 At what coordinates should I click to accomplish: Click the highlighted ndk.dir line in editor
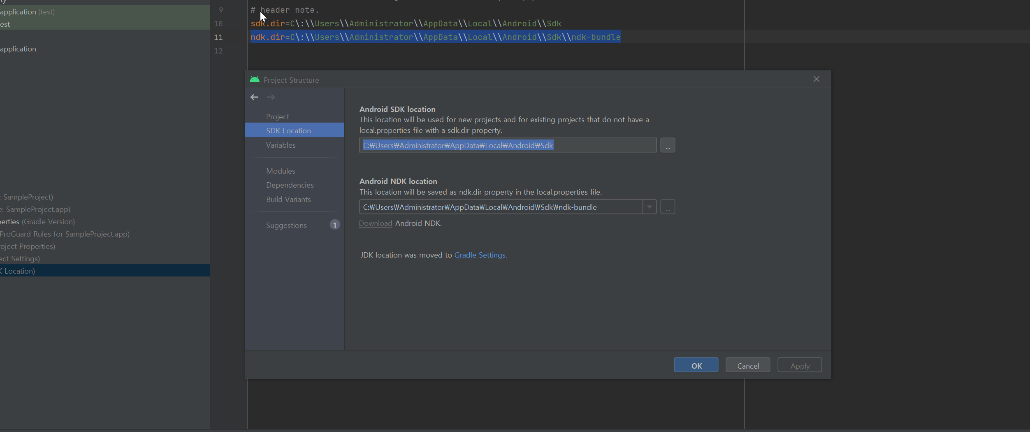(436, 37)
